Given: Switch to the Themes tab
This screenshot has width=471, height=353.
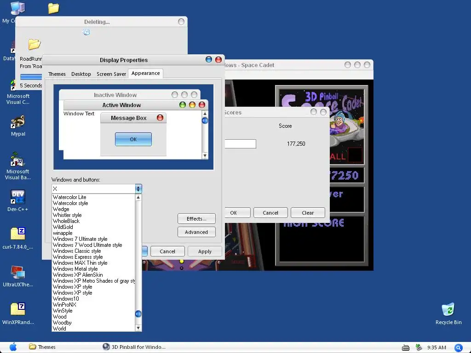Looking at the screenshot, I should point(57,74).
